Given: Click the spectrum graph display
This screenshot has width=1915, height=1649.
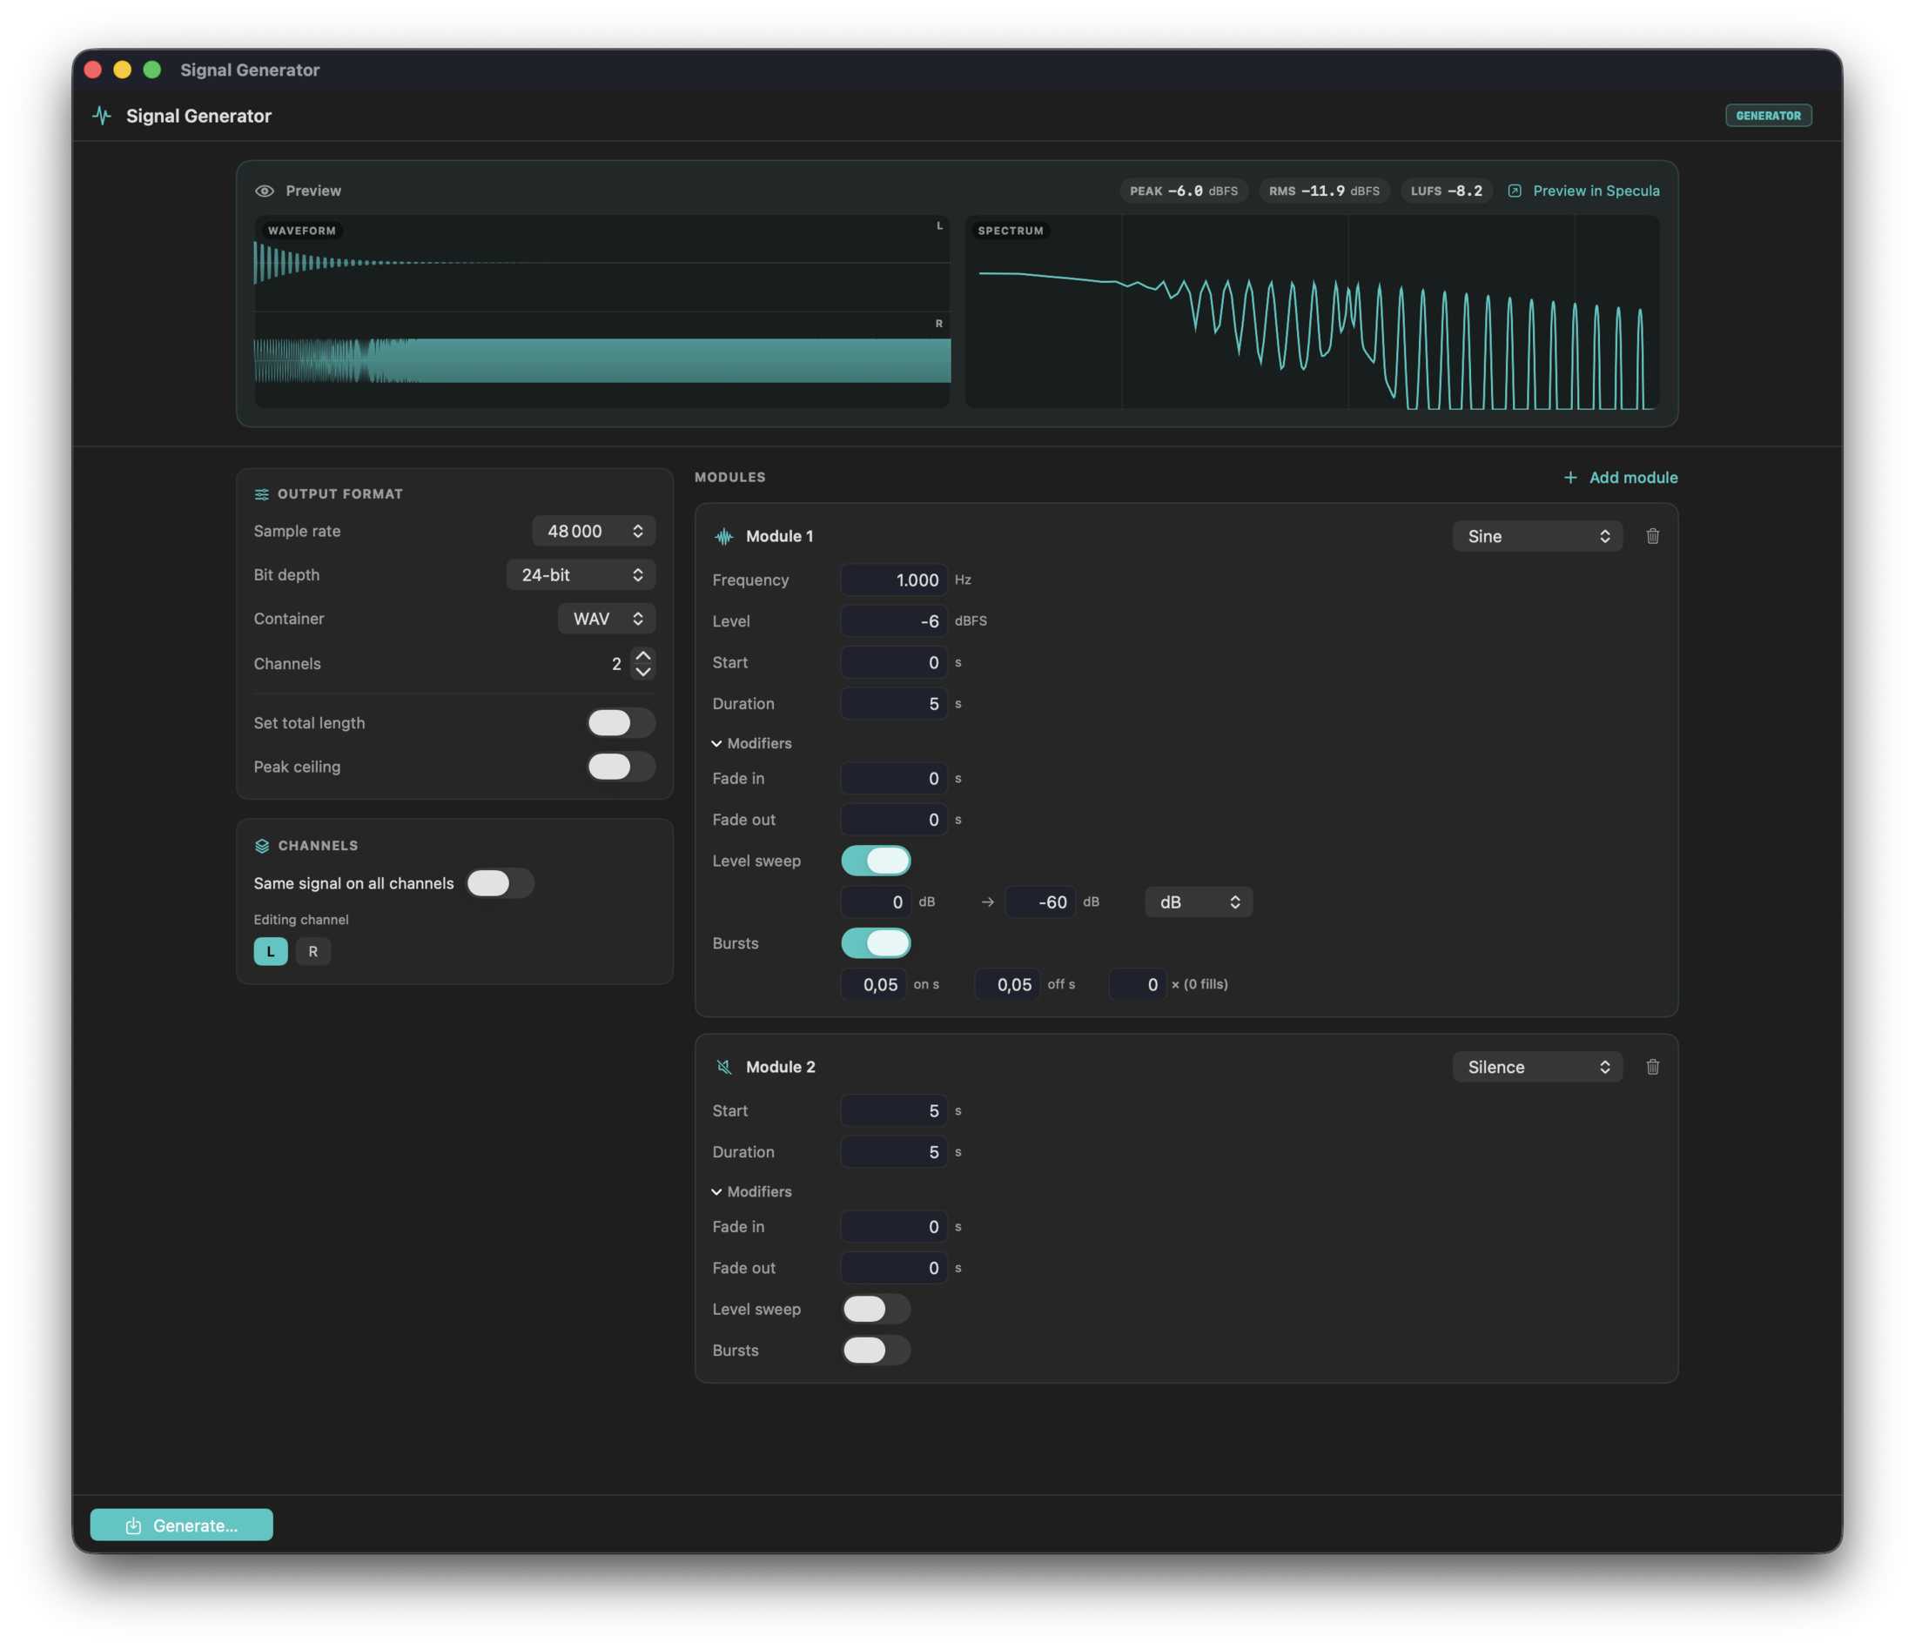Looking at the screenshot, I should point(1313,312).
